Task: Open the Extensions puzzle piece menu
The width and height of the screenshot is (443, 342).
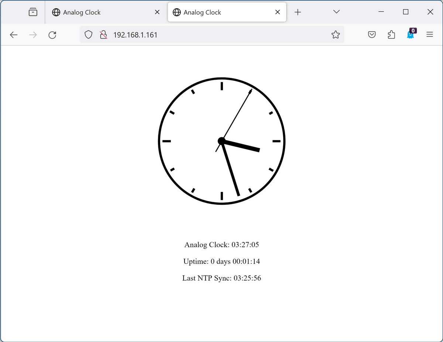Action: point(391,35)
